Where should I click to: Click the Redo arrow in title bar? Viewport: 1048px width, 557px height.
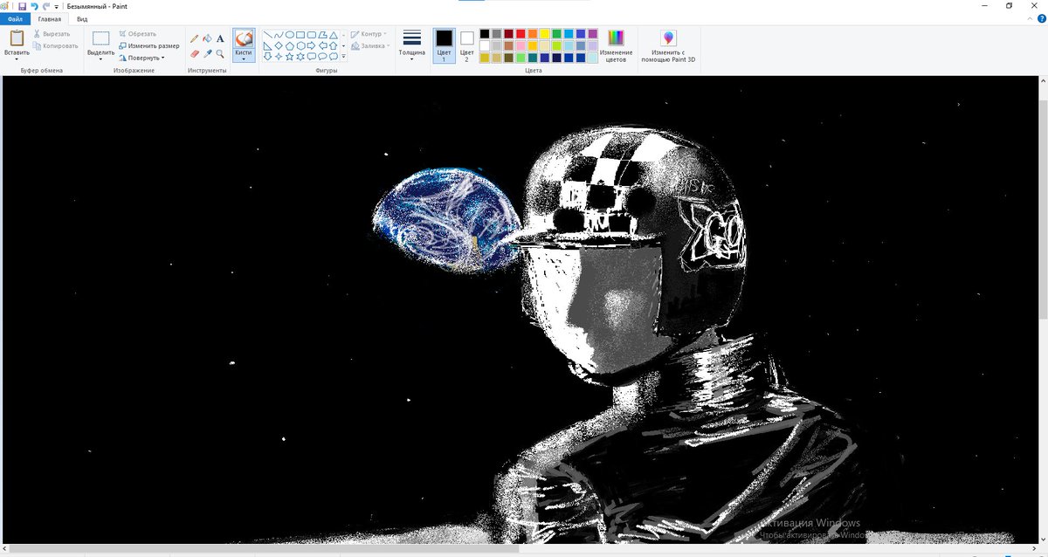tap(45, 6)
